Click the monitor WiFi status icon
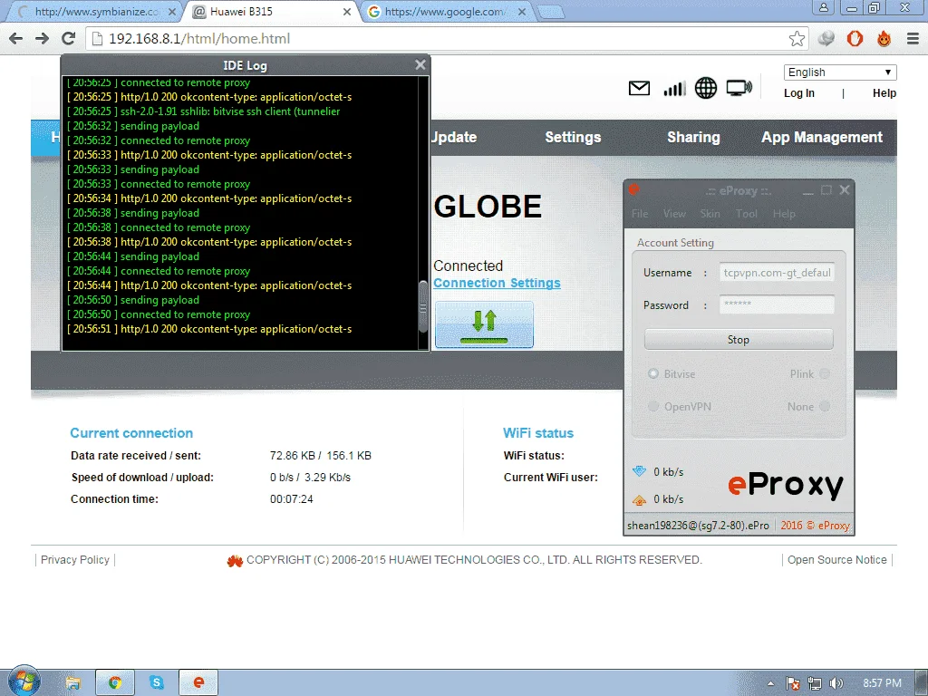The width and height of the screenshot is (928, 696). point(739,88)
